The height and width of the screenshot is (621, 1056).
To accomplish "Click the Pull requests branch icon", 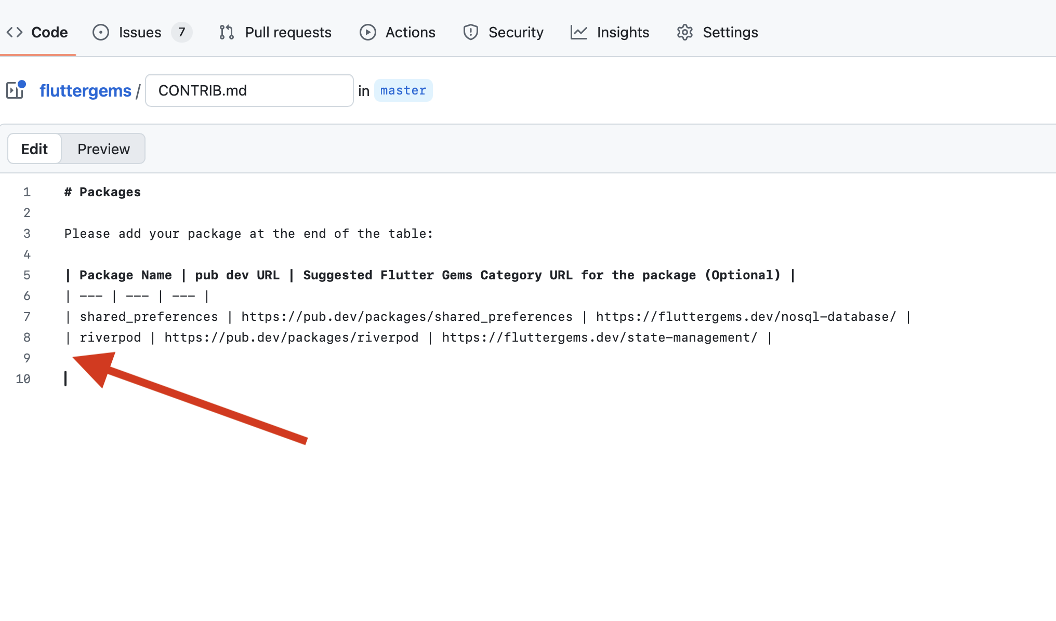I will 227,32.
